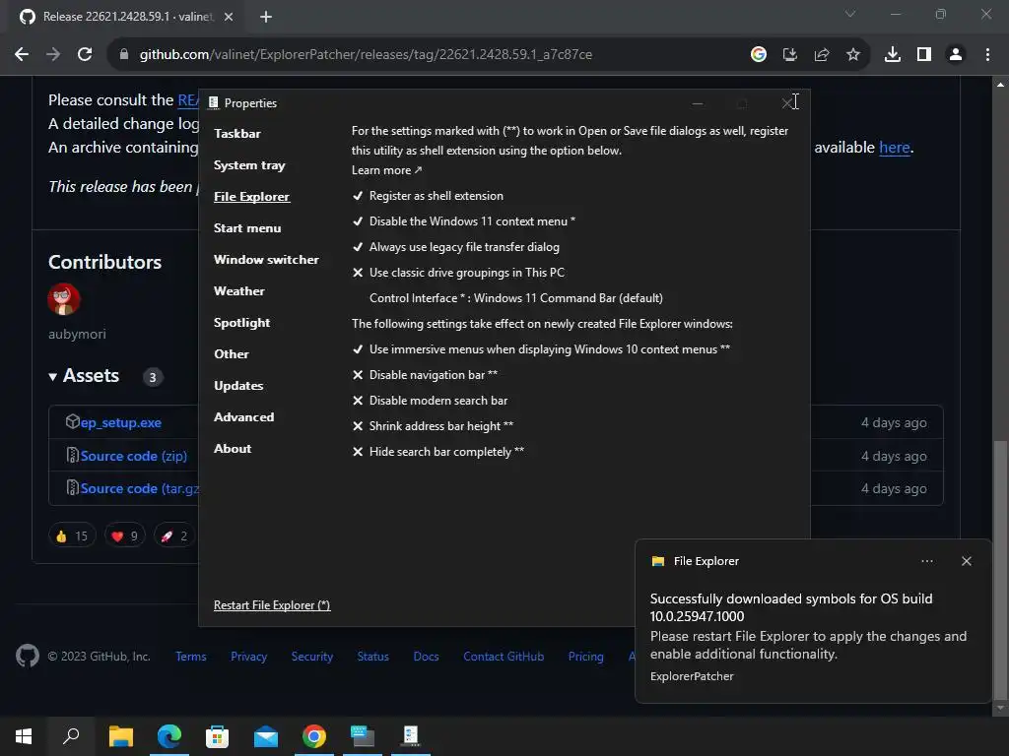Launch File Explorer from the taskbar
Screen dimensions: 1009x756
click(x=120, y=736)
